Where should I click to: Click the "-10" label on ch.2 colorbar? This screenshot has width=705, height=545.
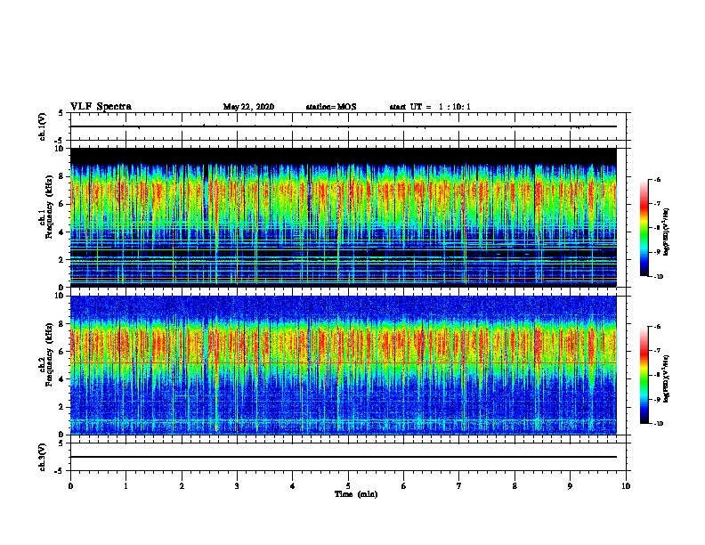(659, 424)
